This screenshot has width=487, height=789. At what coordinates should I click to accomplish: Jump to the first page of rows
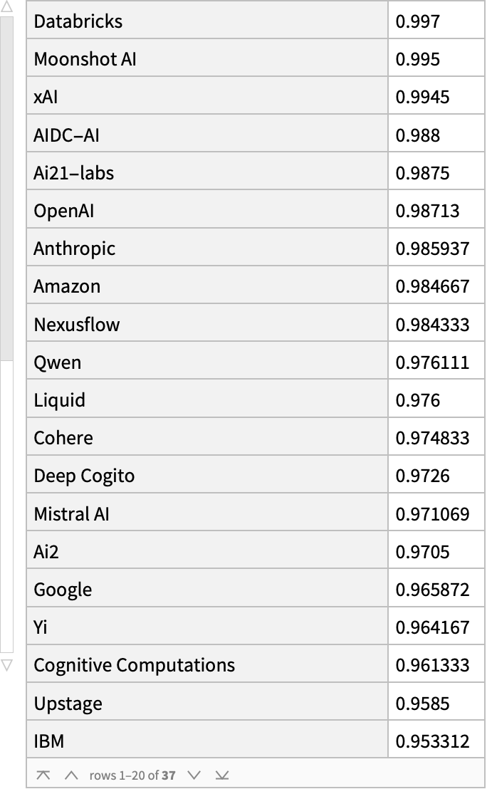[43, 775]
